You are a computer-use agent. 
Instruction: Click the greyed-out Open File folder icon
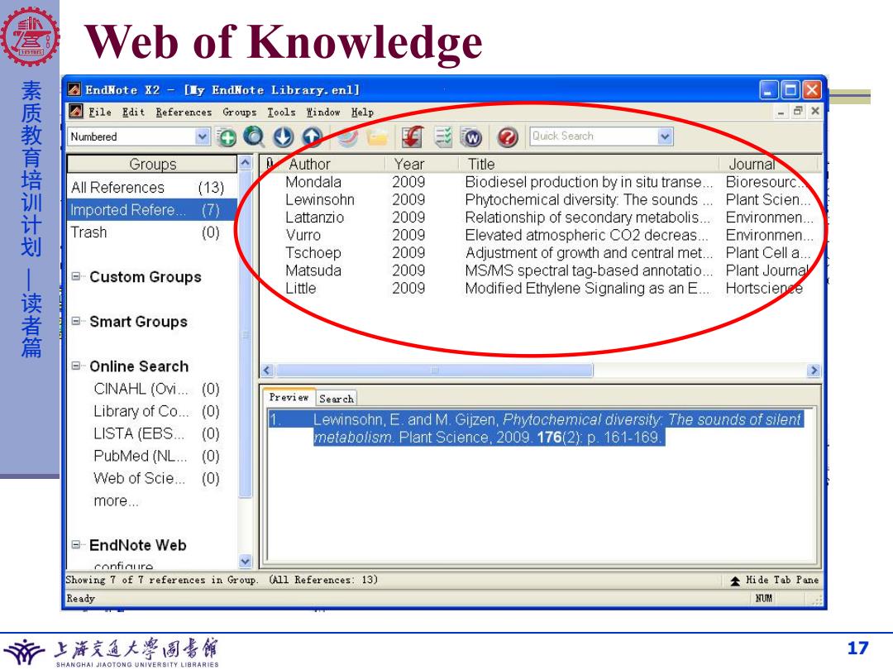[378, 136]
